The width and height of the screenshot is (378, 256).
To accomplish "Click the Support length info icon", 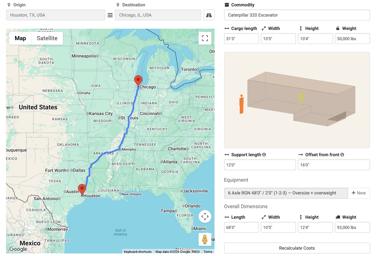I will [264, 155].
